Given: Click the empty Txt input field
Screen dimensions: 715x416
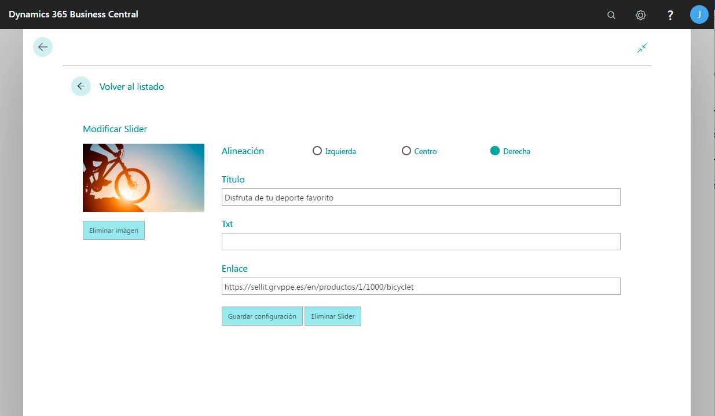Looking at the screenshot, I should click(421, 242).
